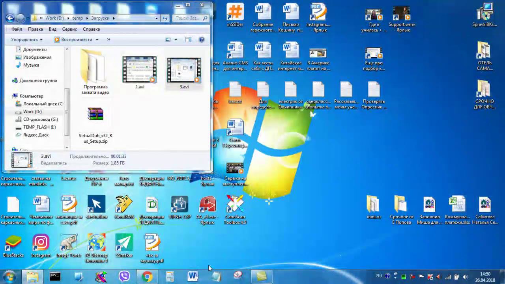Image resolution: width=505 pixels, height=284 pixels.
Task: Select the SpravkiBKs desktop icon
Action: point(484,16)
